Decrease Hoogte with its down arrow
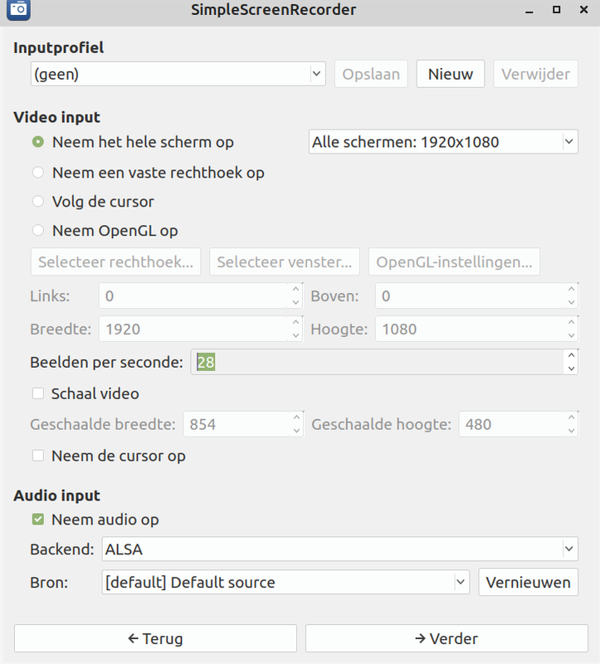600x664 pixels. (571, 335)
